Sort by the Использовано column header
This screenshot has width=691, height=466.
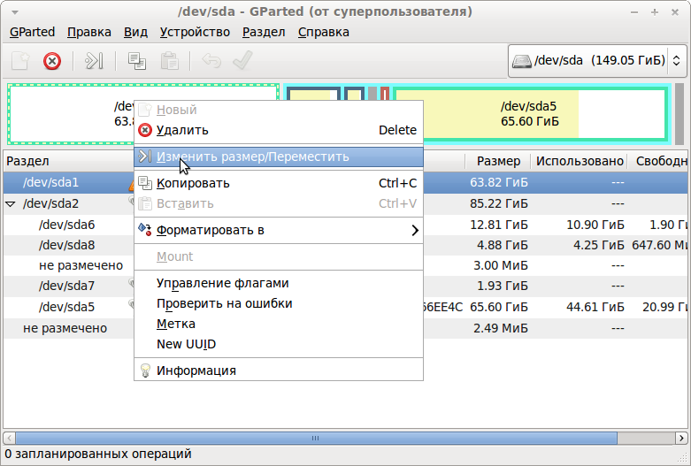pyautogui.click(x=579, y=161)
